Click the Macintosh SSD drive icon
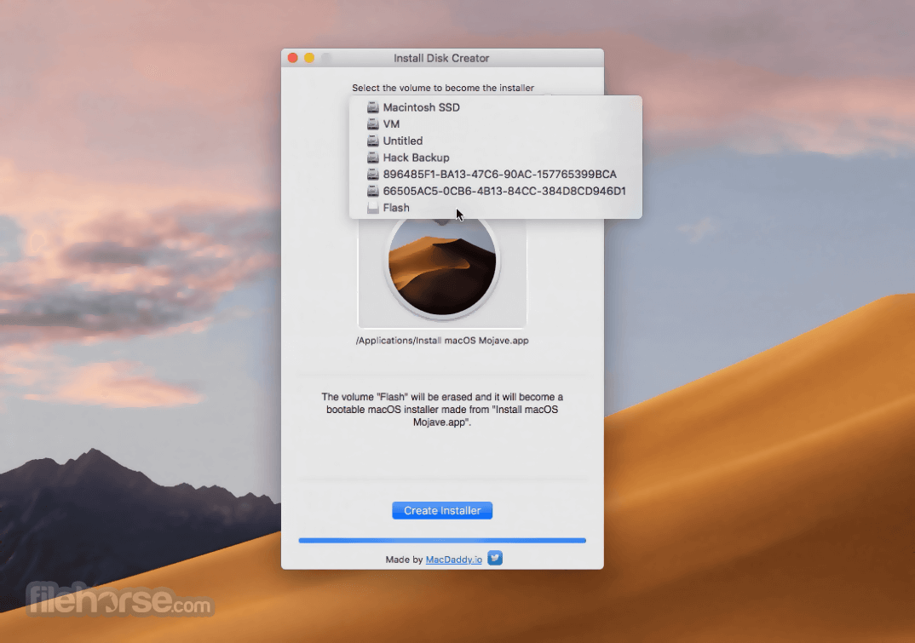 373,107
